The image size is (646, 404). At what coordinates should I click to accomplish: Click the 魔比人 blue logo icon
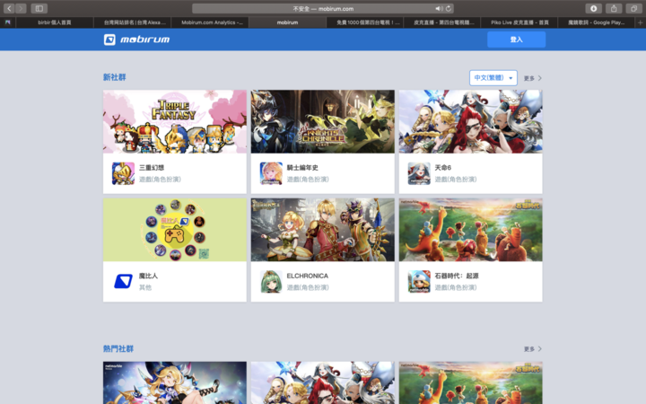click(x=123, y=282)
